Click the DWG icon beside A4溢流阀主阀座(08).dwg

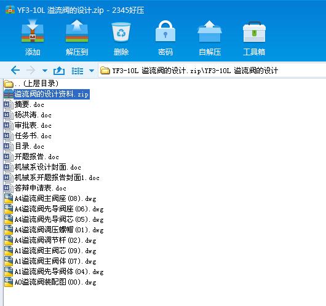point(9,198)
